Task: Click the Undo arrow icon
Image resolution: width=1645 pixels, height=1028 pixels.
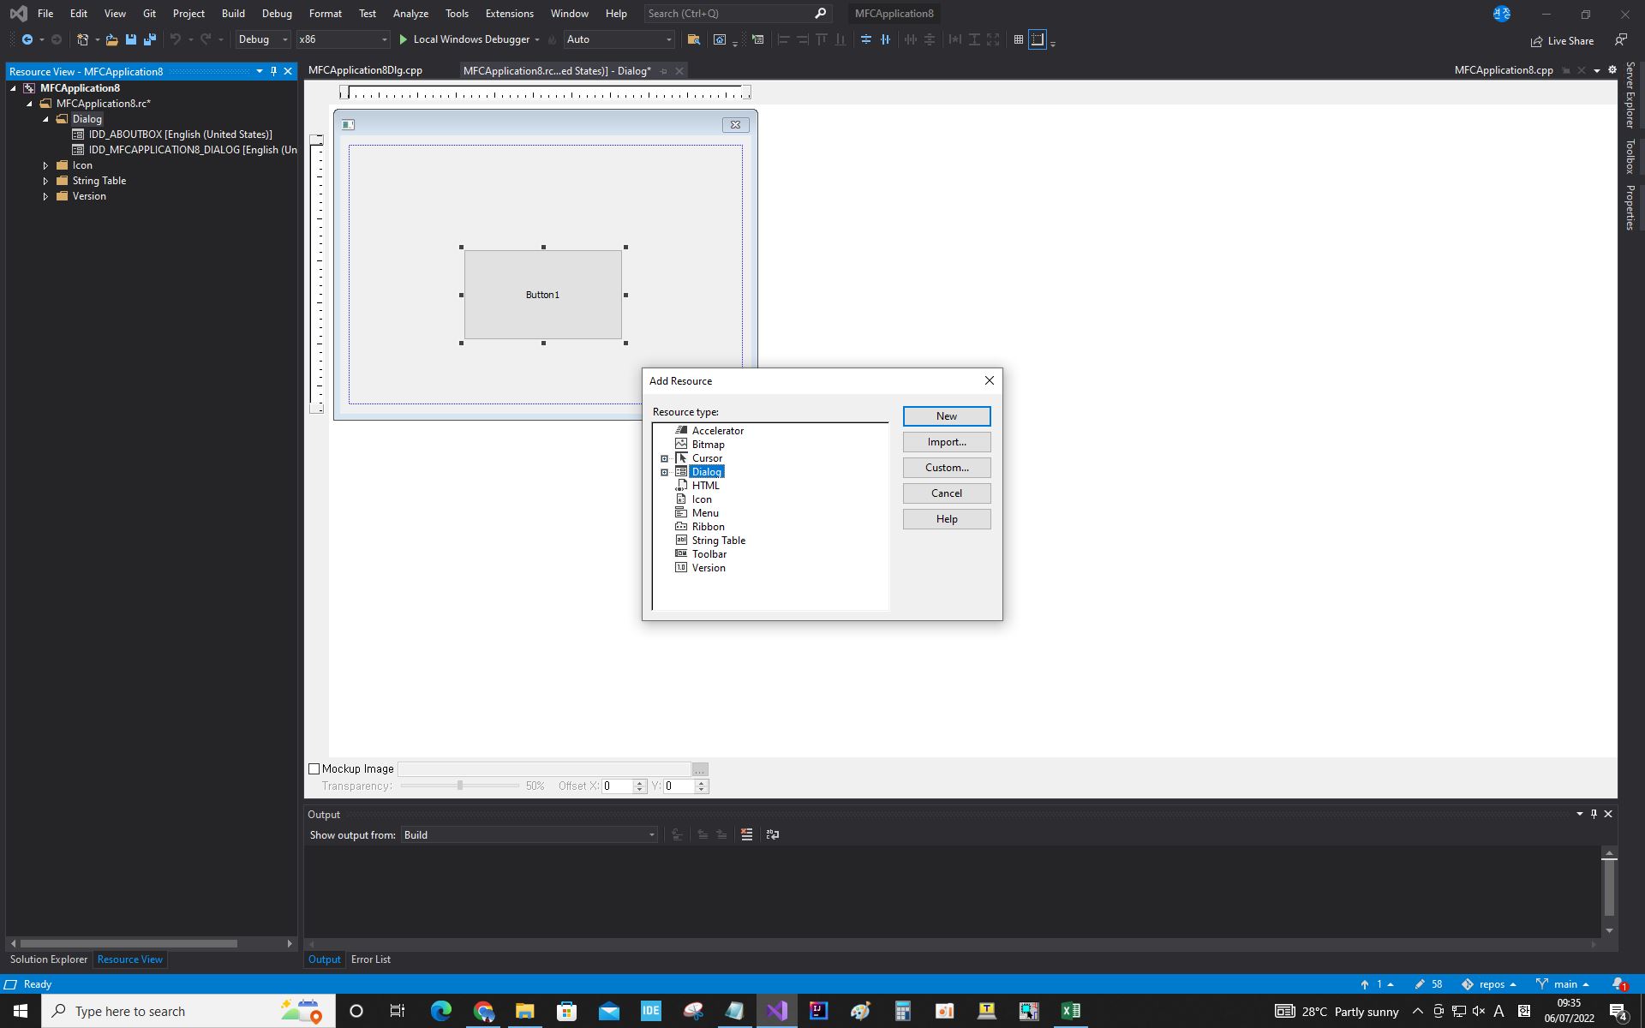Action: (176, 39)
